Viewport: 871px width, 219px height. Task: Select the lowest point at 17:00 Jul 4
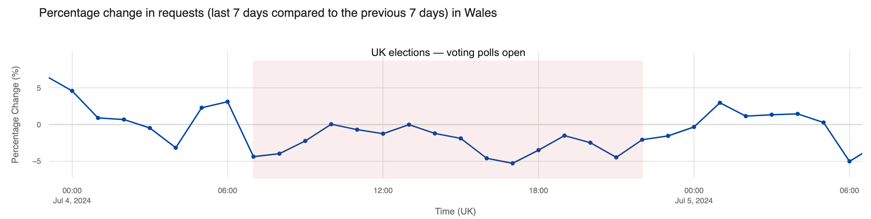coord(512,163)
